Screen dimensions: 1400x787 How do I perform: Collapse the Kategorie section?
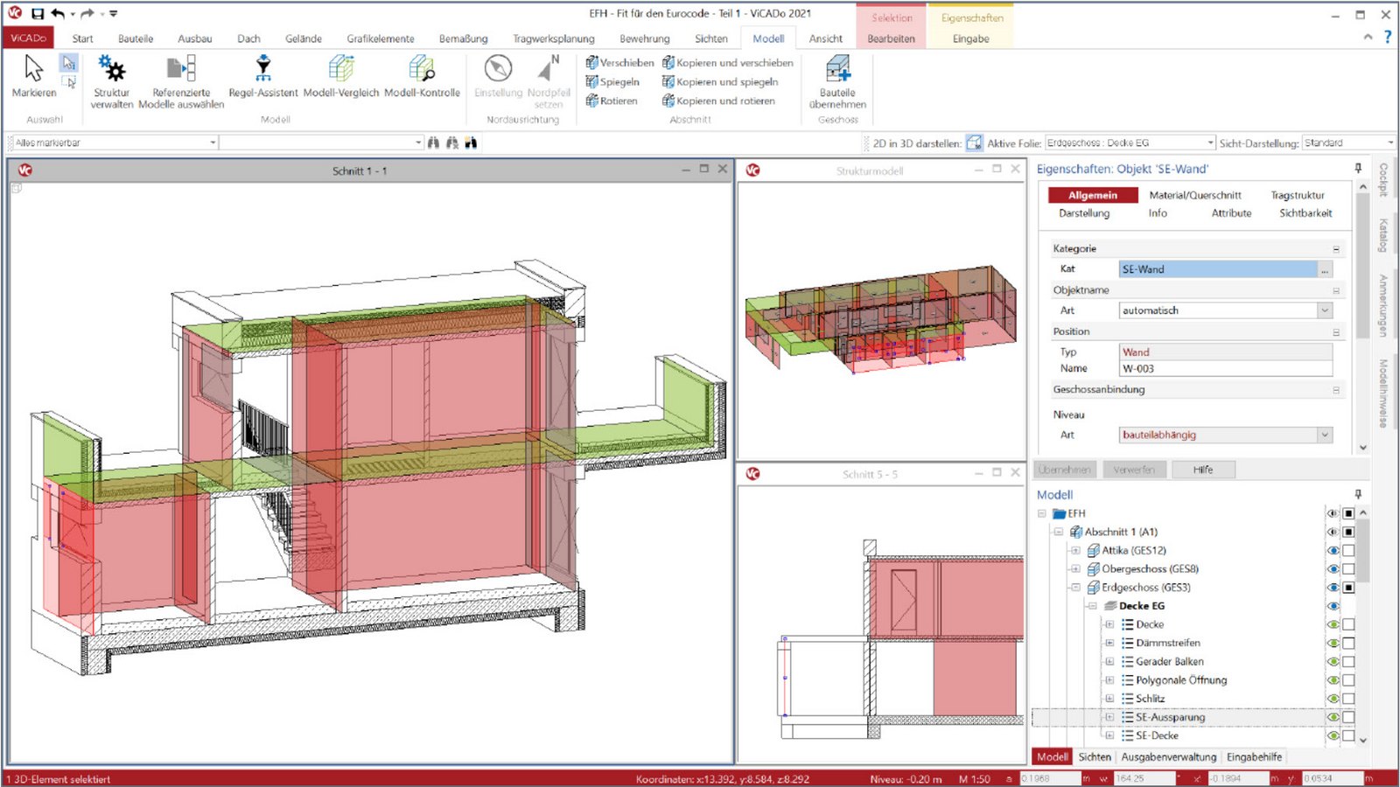1336,249
